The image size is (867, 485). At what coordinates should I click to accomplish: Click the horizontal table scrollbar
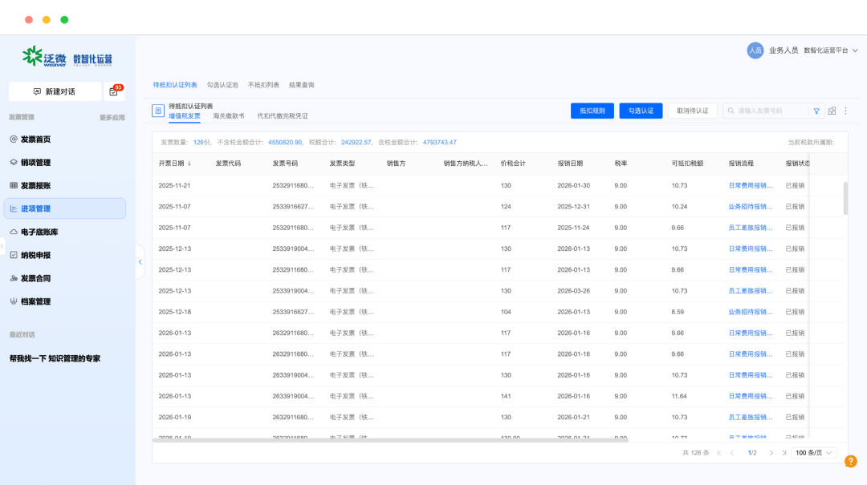pyautogui.click(x=390, y=440)
